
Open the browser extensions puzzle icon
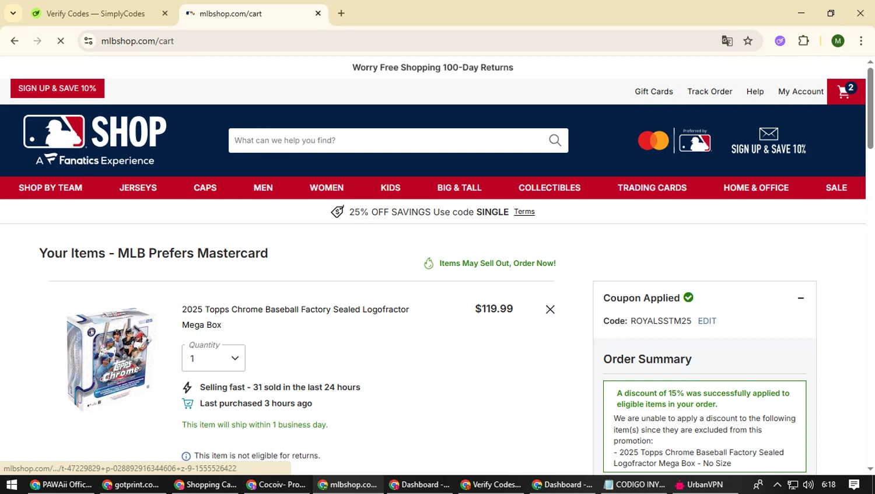(803, 41)
